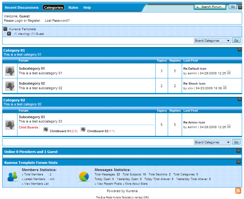244x199 pixels.
Task: Jump to last post of Re:Default Icon
Action: 228,72
